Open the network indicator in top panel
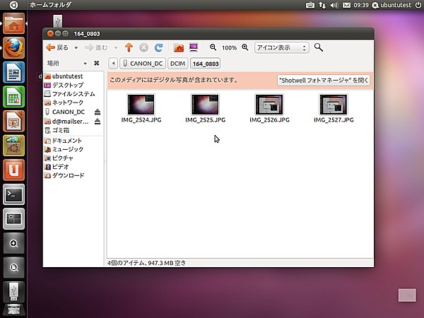 click(x=322, y=5)
